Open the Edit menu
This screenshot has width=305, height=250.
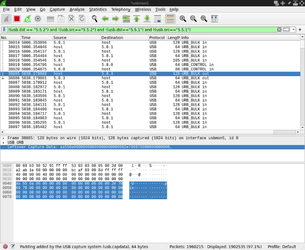pyautogui.click(x=18, y=10)
